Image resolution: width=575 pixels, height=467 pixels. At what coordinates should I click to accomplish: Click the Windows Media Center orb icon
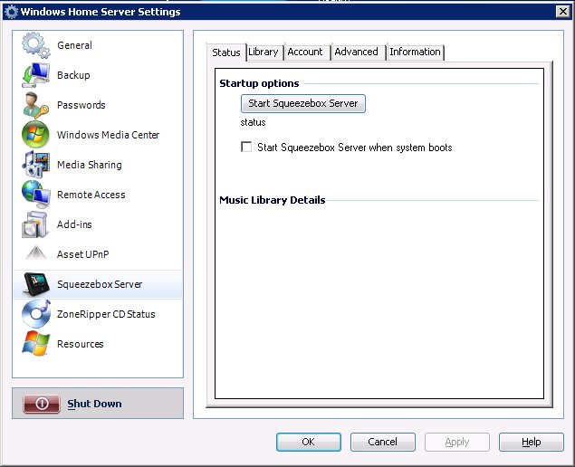click(x=35, y=135)
